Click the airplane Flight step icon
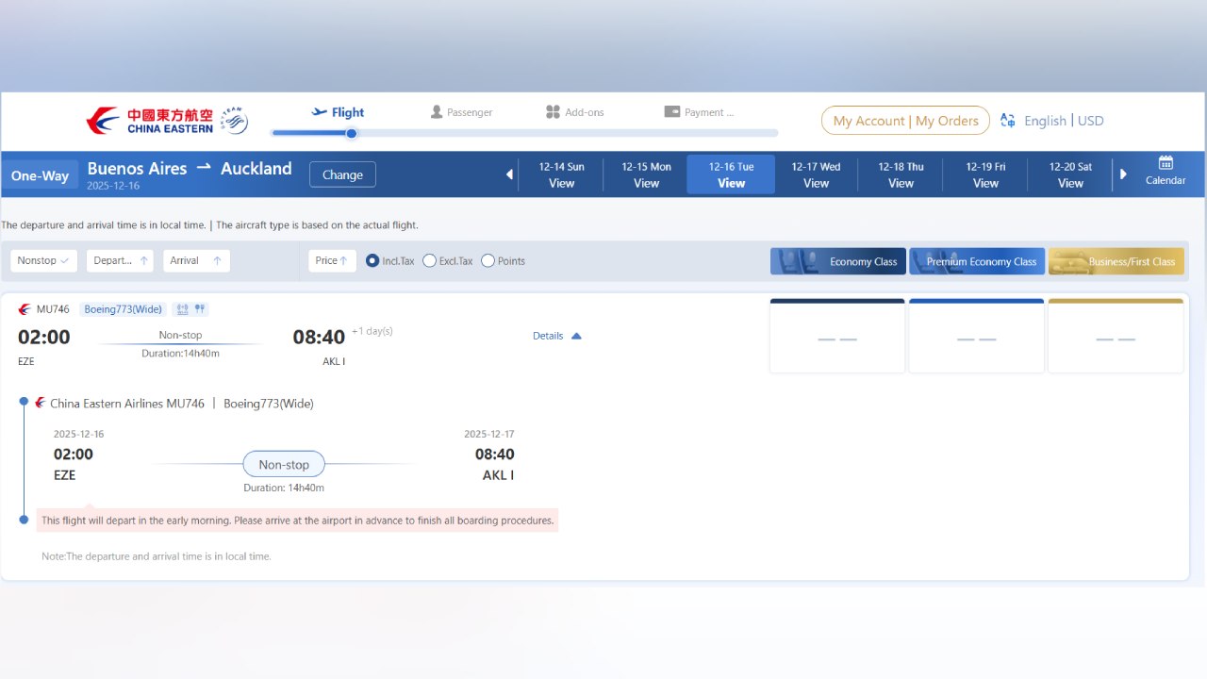The height and width of the screenshot is (679, 1207). pyautogui.click(x=318, y=111)
